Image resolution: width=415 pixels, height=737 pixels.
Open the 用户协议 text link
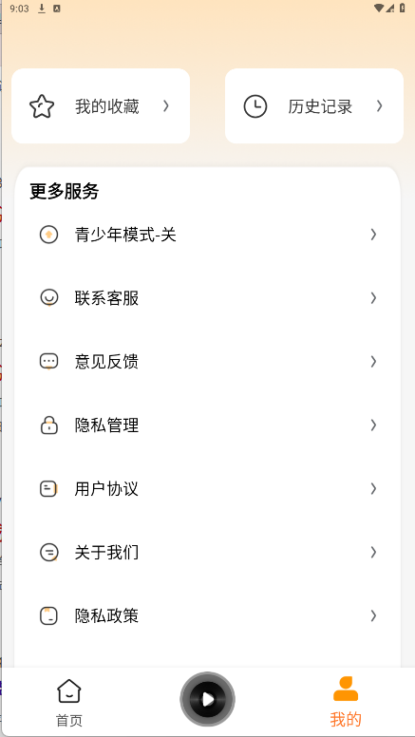[106, 489]
